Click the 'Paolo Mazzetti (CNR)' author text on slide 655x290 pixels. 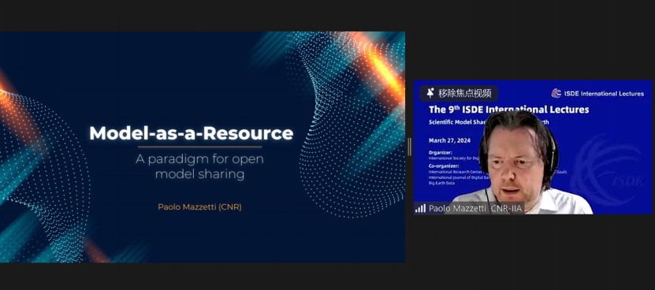pos(199,206)
